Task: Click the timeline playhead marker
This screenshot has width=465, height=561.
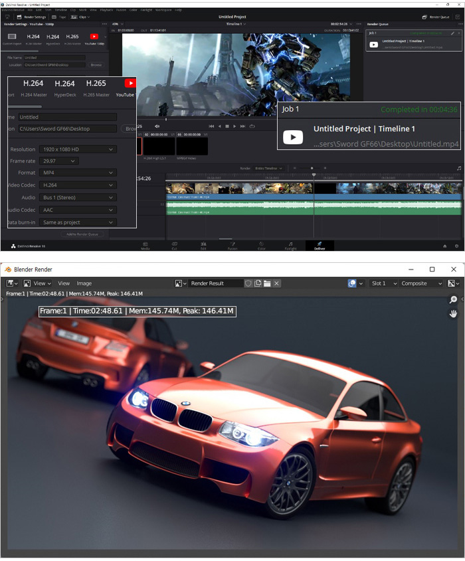Action: (x=314, y=175)
